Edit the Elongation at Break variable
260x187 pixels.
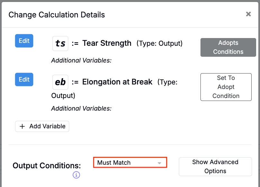(24, 80)
